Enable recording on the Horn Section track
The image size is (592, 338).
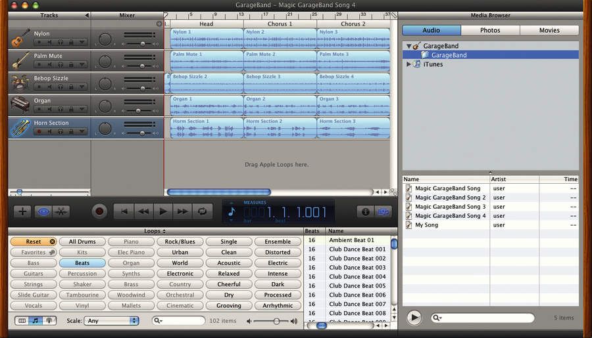pyautogui.click(x=39, y=131)
